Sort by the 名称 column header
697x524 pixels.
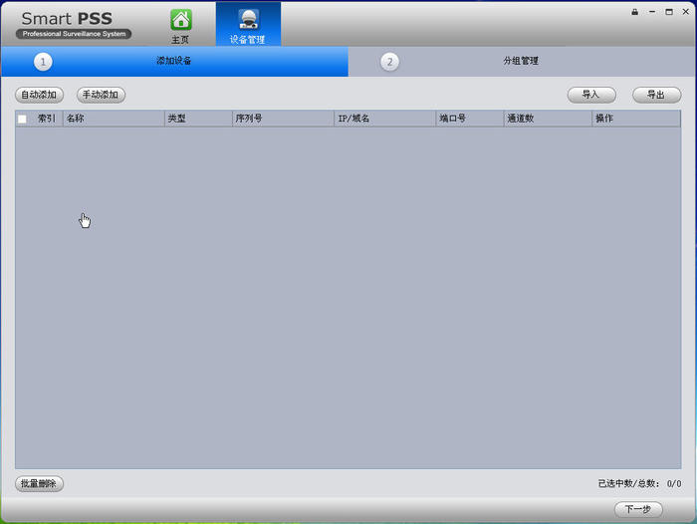coord(114,119)
